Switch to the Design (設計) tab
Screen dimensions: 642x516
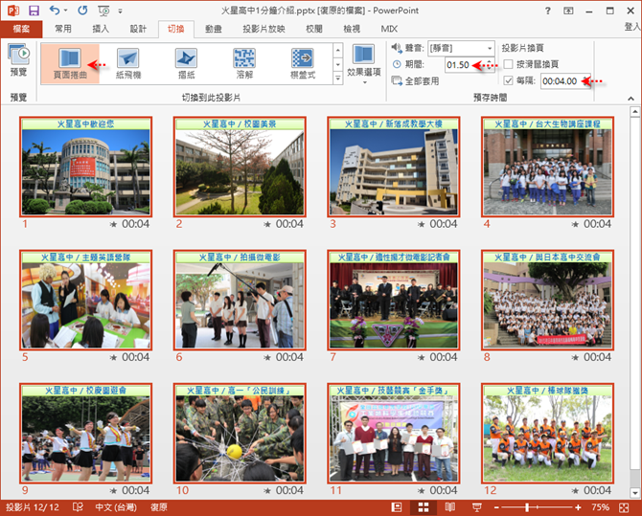138,29
